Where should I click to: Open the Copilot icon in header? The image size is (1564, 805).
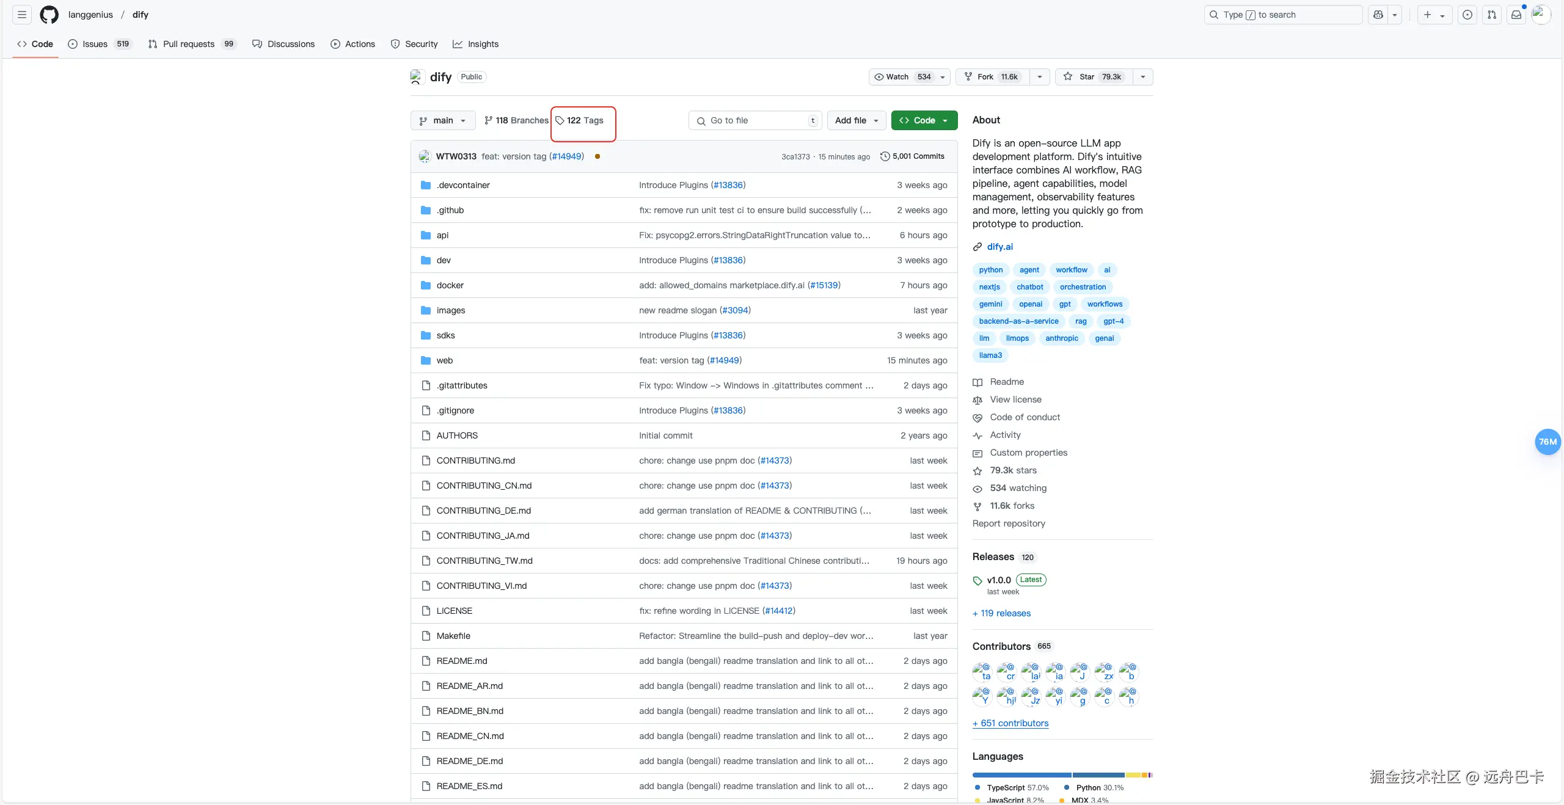pos(1378,15)
